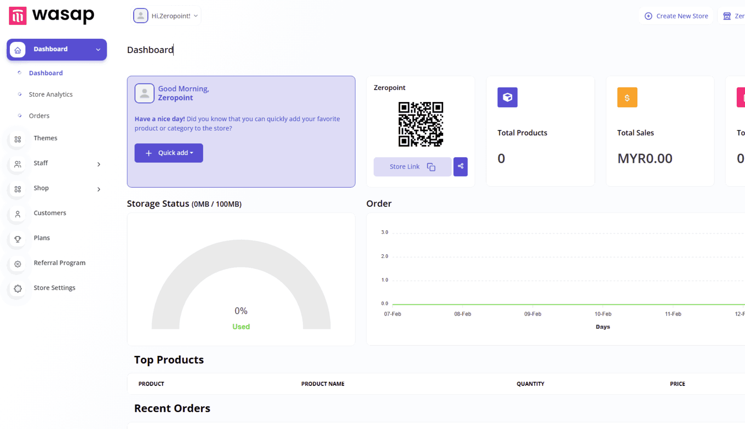The width and height of the screenshot is (745, 429).
Task: Click the Plans trophy icon
Action: pos(18,239)
